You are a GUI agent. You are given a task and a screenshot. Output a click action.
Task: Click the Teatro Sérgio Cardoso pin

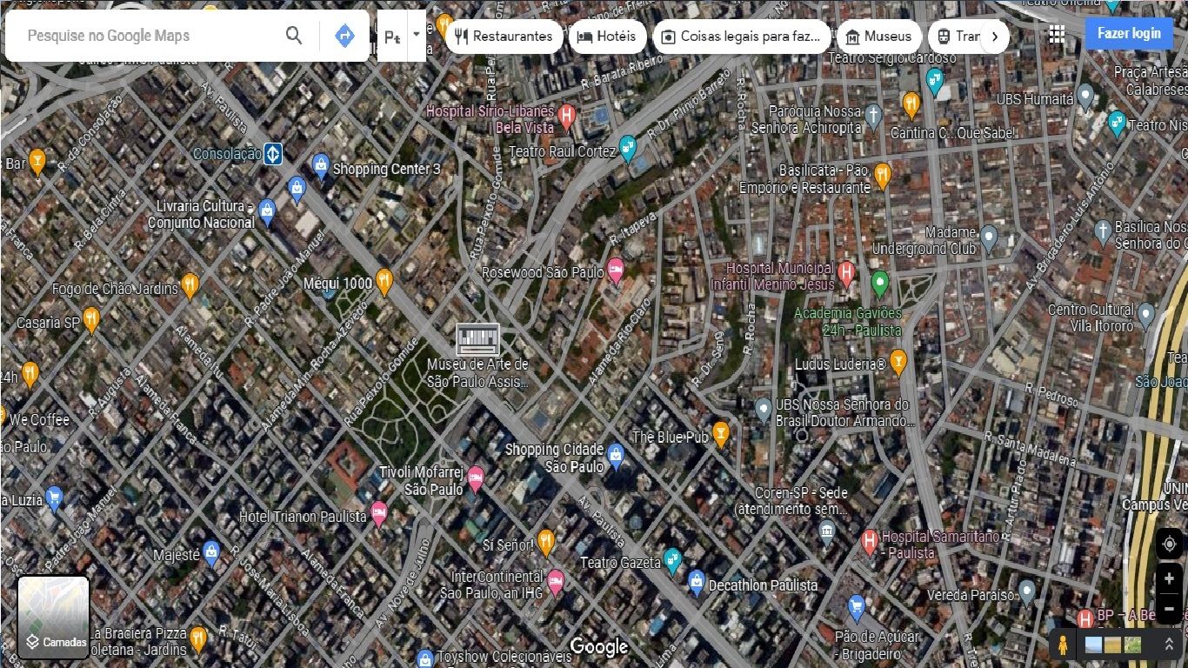coord(935,81)
